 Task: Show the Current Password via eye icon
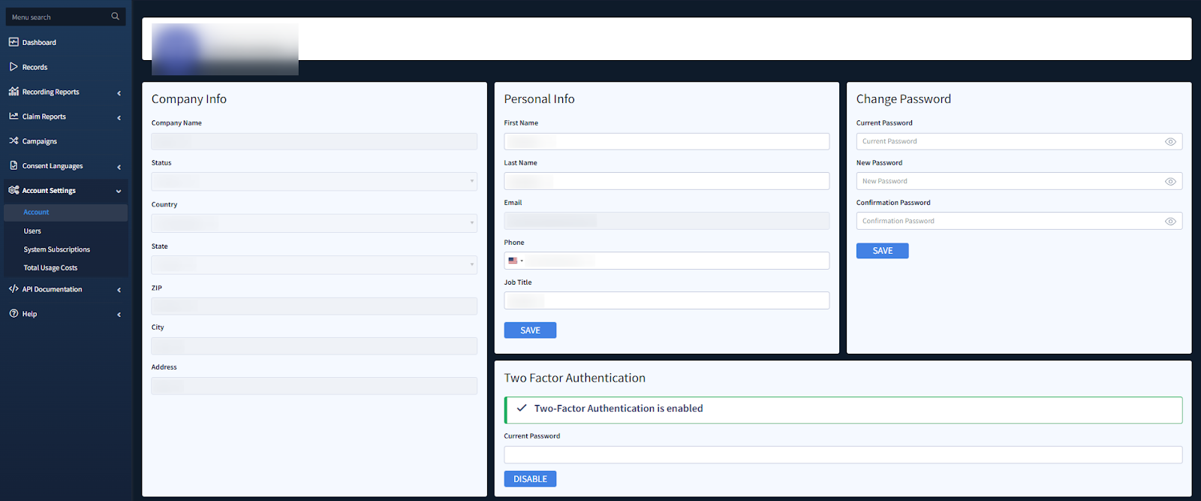click(x=1169, y=142)
